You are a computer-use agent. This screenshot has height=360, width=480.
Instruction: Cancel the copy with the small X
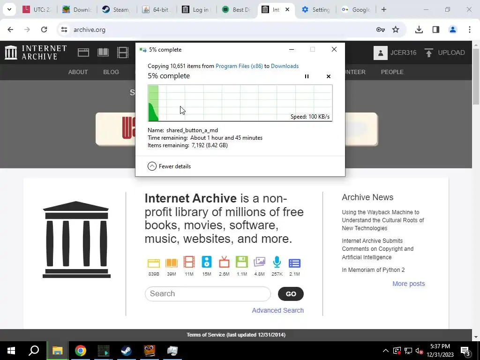pos(329,76)
